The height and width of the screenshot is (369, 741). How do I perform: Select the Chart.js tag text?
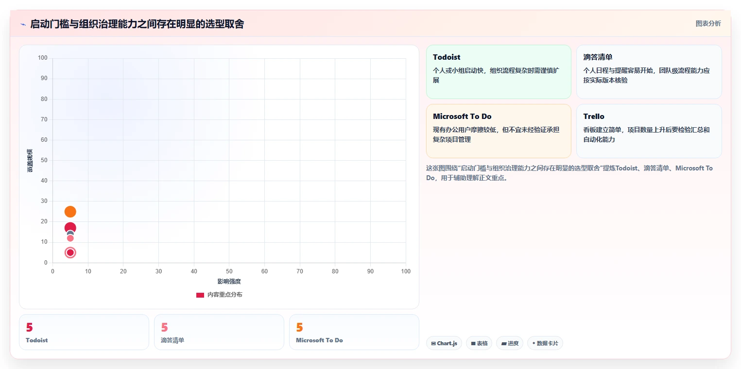click(447, 343)
